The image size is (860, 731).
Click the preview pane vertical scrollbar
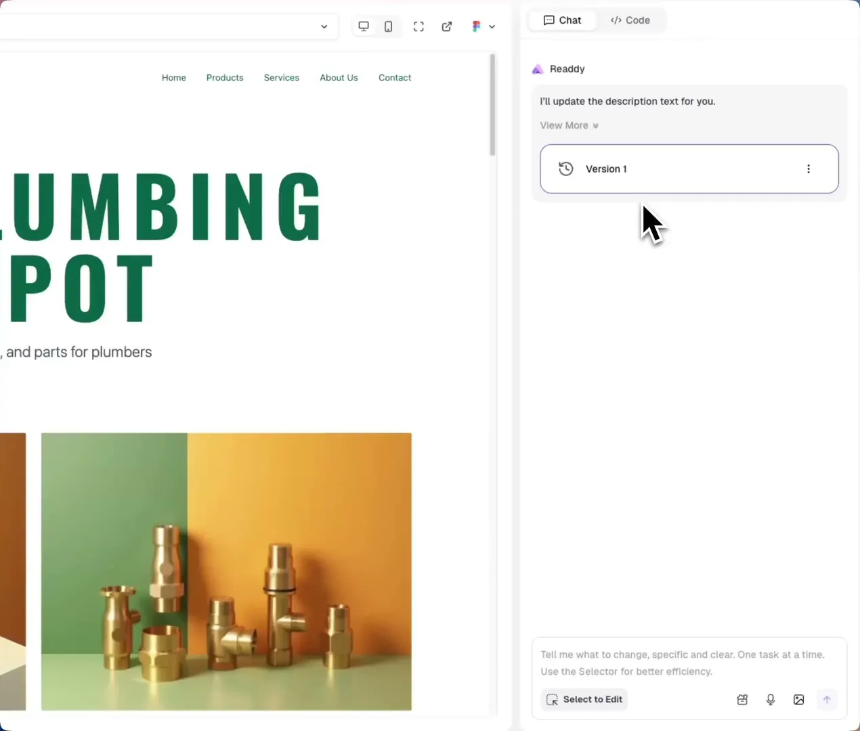[492, 105]
